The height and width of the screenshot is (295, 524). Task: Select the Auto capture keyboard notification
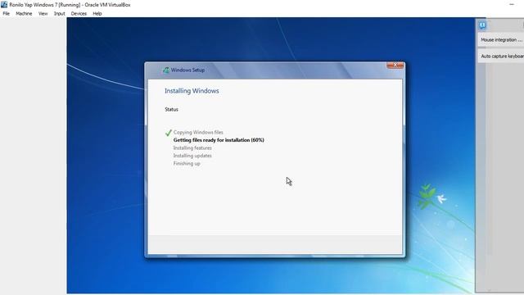tap(500, 57)
